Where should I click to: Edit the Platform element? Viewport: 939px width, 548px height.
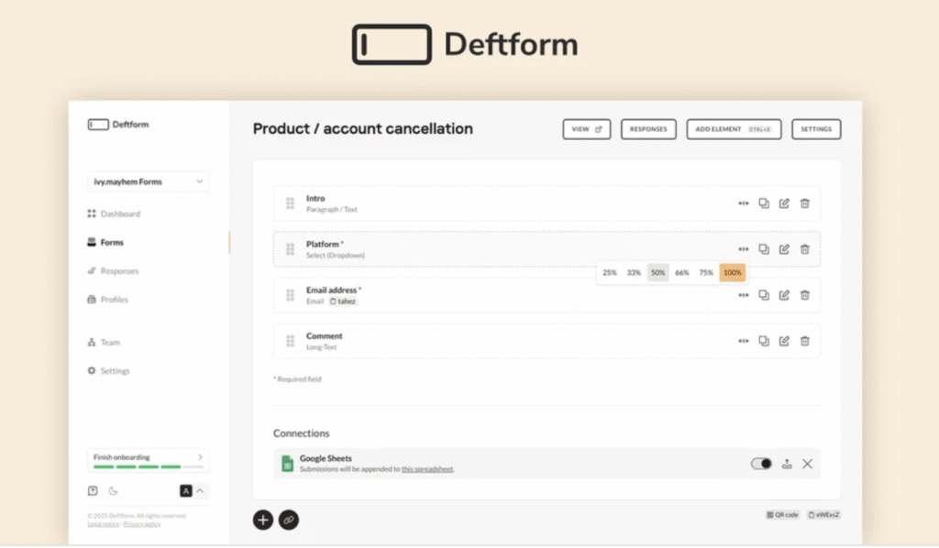click(784, 249)
